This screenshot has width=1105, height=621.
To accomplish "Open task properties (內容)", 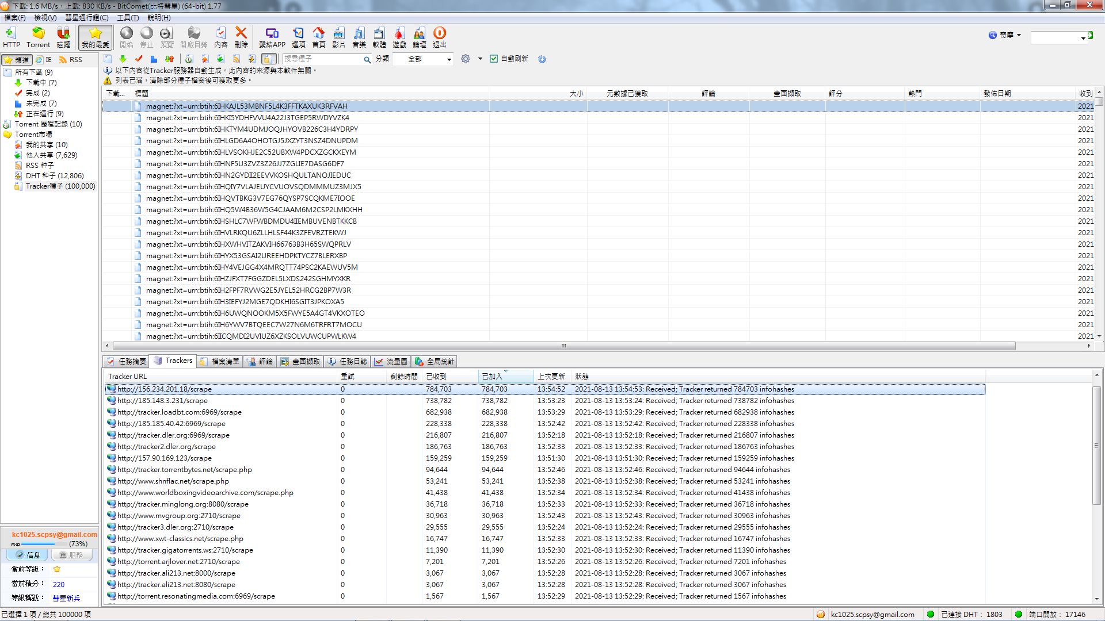I will click(221, 37).
